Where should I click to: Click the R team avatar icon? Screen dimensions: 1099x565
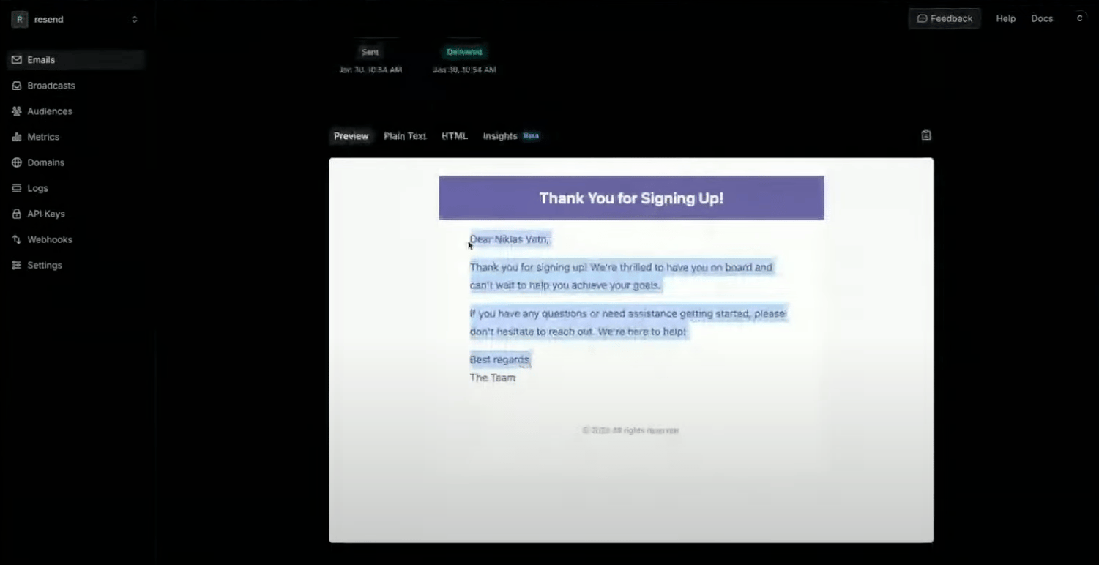pyautogui.click(x=19, y=20)
